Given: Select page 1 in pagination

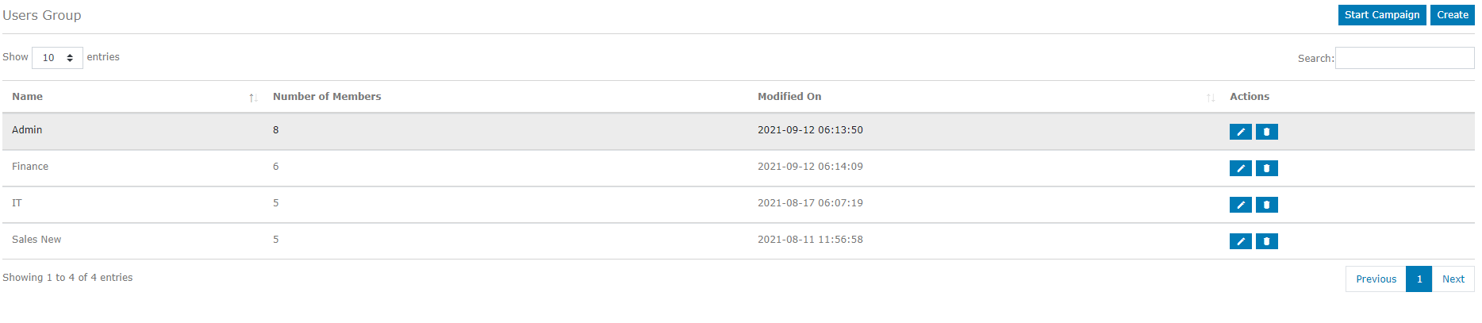Looking at the screenshot, I should [1419, 279].
